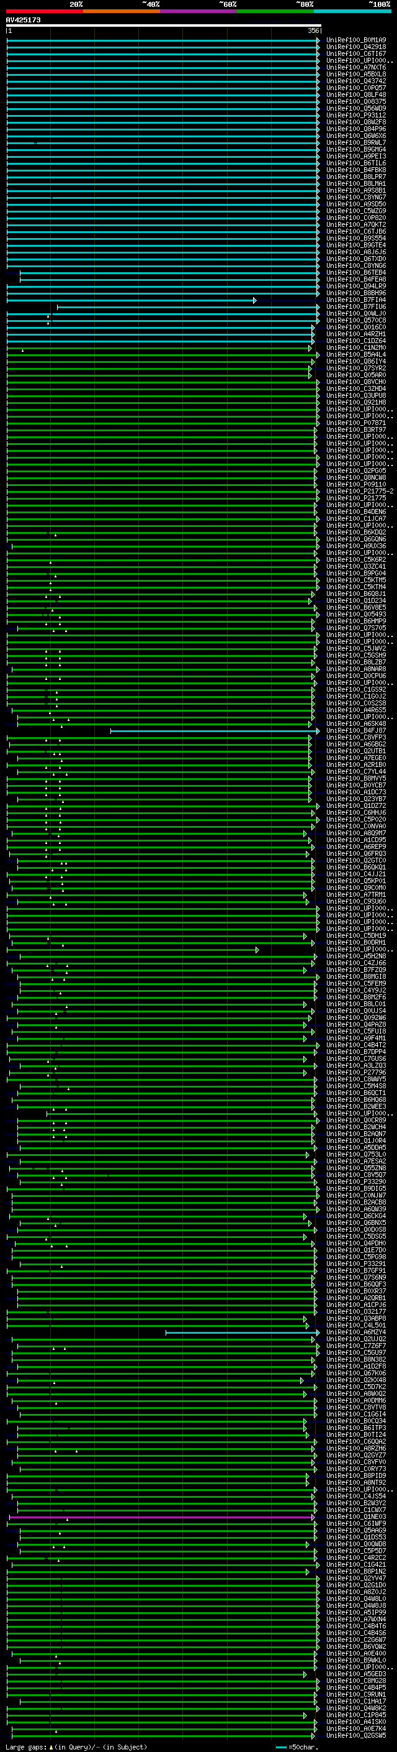Select hit label UniRef100_C4JS54
397x1752 pixels.
(x=356, y=1497)
